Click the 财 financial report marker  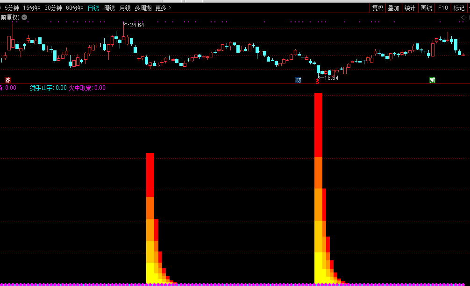click(298, 80)
